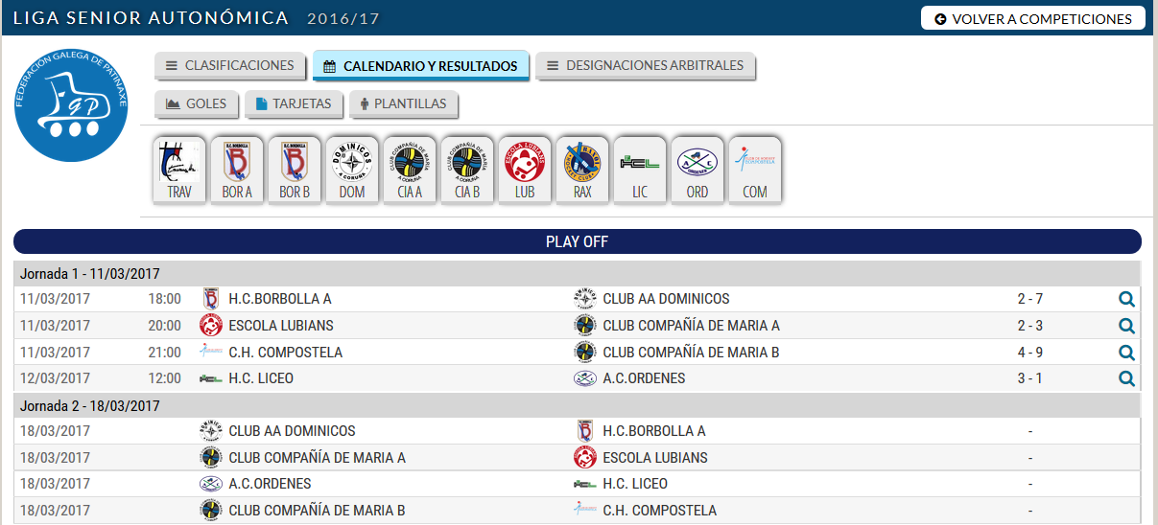Pick the RAX team logo
The width and height of the screenshot is (1158, 525).
pos(582,171)
